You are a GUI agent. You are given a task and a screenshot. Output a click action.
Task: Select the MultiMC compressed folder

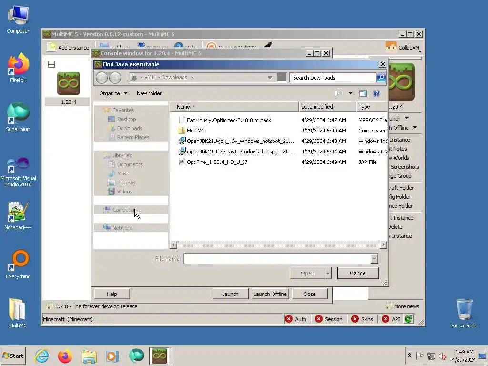tap(195, 131)
